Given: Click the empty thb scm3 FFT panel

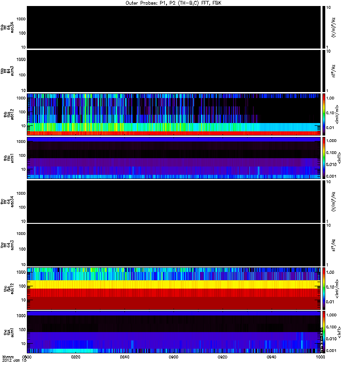Looking at the screenshot, I should [173, 70].
